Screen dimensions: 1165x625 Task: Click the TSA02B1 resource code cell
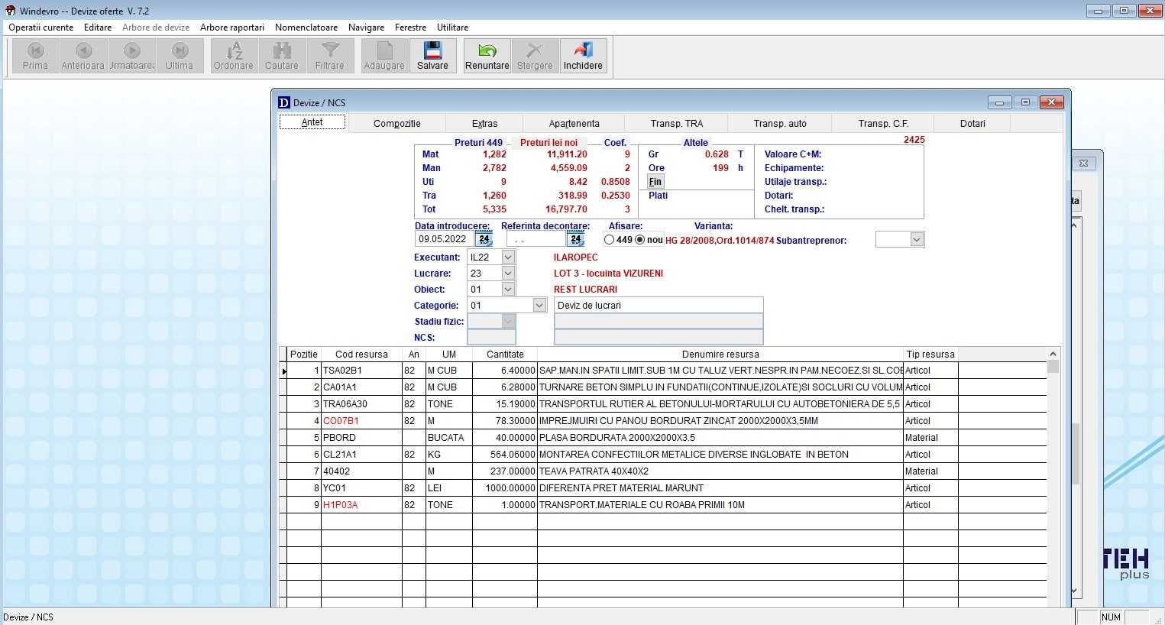(x=361, y=371)
